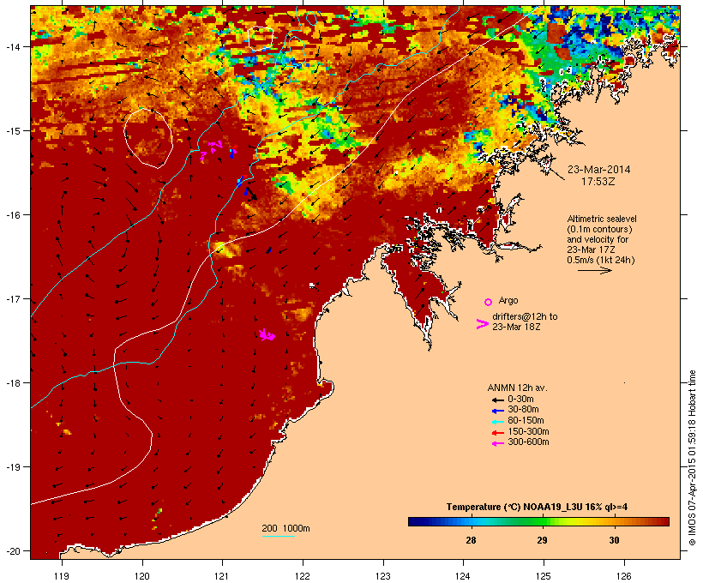Click the latitude axis label -20
The height and width of the screenshot is (583, 703).
tap(12, 551)
